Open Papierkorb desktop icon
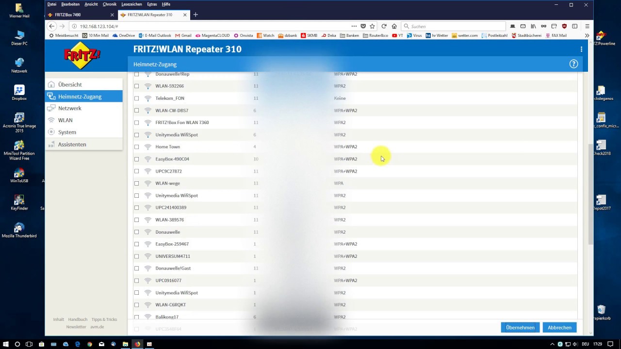Image resolution: width=621 pixels, height=349 pixels. tap(602, 312)
